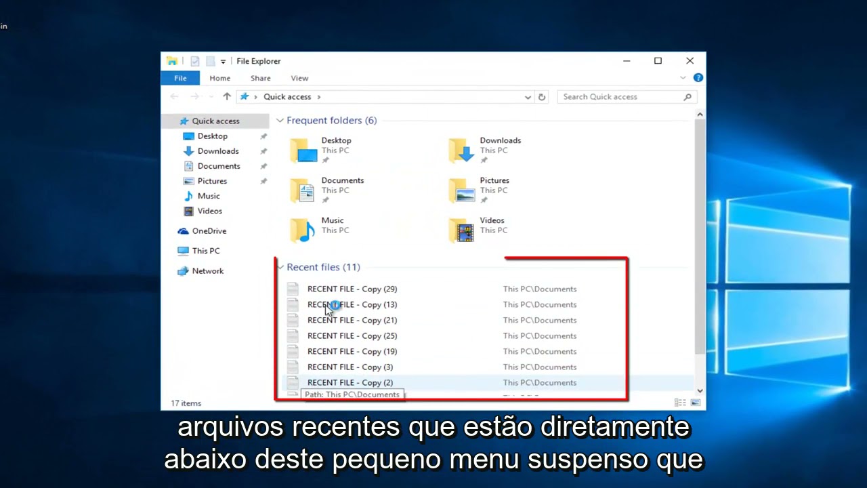The height and width of the screenshot is (488, 867).
Task: Open the address bar history dropdown
Action: tap(528, 97)
